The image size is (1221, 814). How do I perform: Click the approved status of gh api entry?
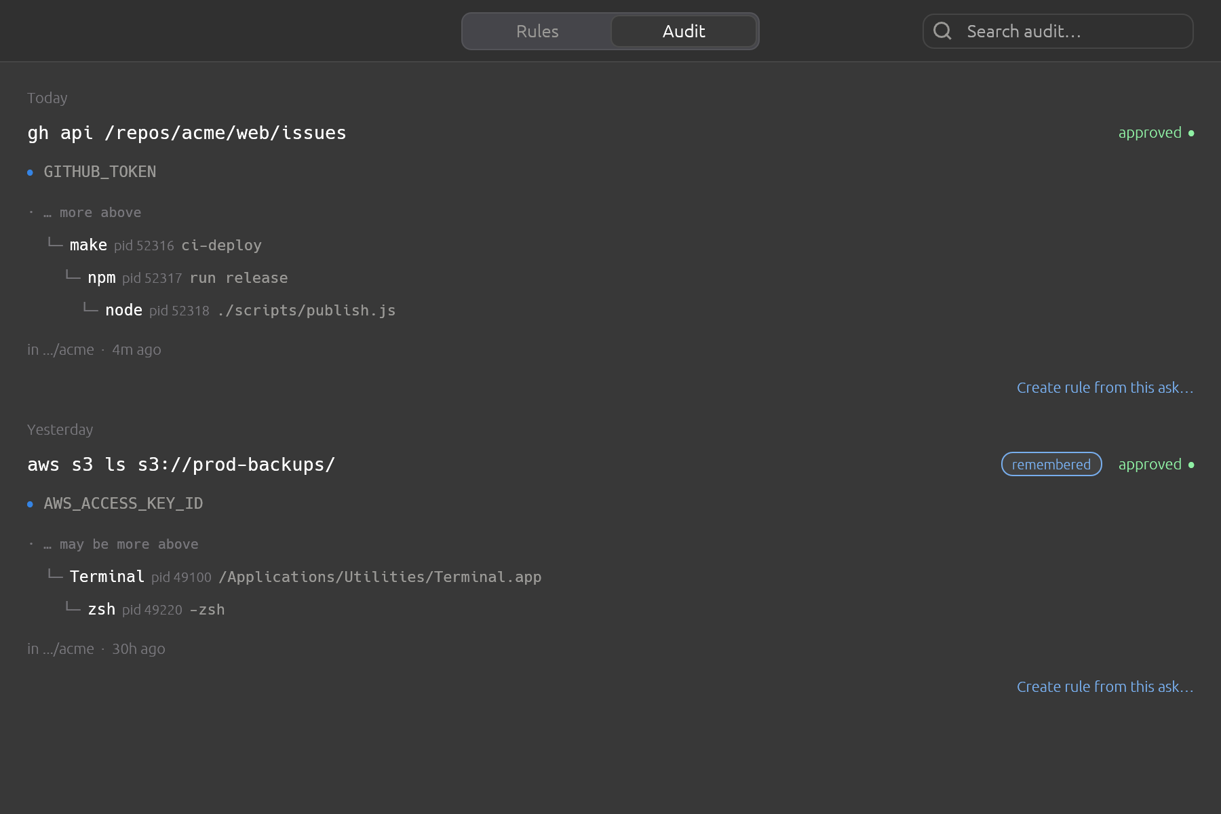1156,133
